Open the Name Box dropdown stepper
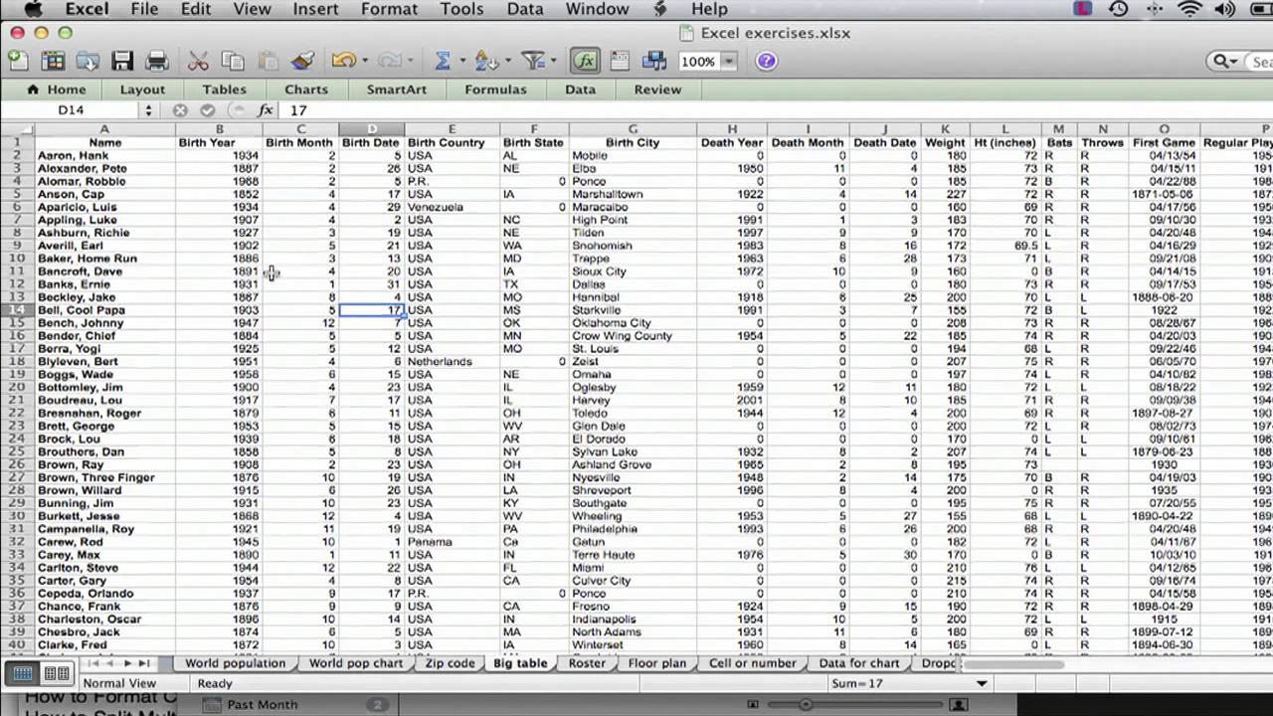1273x716 pixels. [148, 110]
